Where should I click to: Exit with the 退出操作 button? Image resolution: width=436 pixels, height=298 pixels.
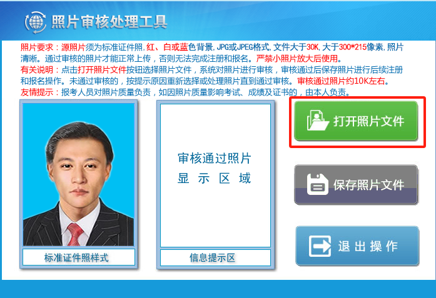(357, 246)
